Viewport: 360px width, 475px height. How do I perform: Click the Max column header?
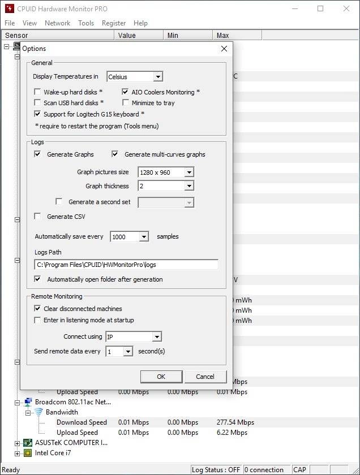(x=237, y=35)
